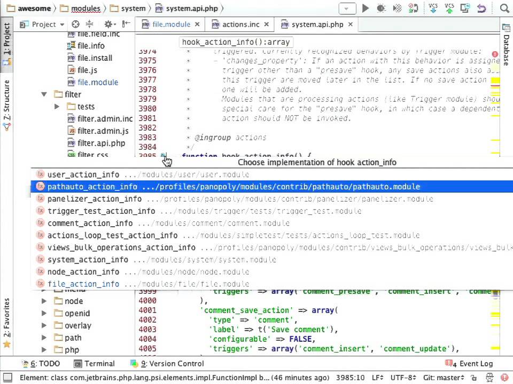Screen dimensions: 513x384
Task: Start the Debug bug icon
Action: (x=381, y=8)
